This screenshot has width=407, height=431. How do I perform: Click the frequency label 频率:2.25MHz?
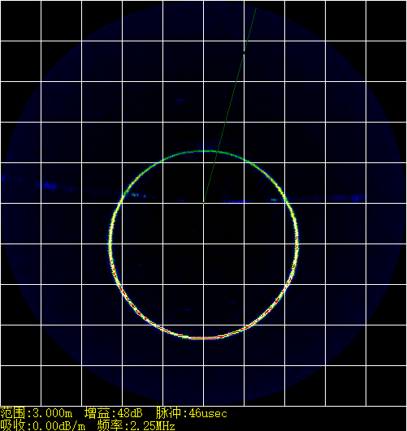136,425
